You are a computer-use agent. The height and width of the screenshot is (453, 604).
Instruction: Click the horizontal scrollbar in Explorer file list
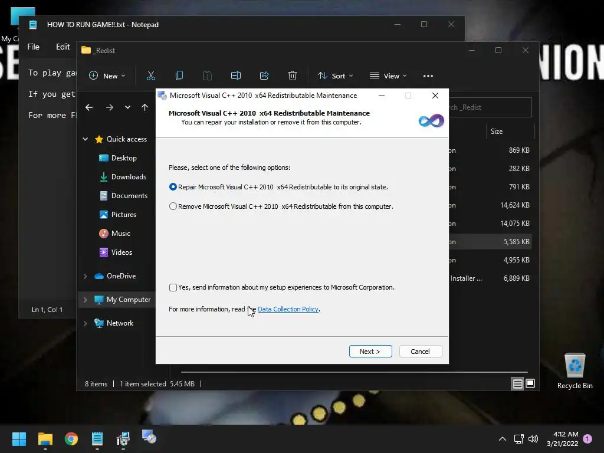pos(354,372)
